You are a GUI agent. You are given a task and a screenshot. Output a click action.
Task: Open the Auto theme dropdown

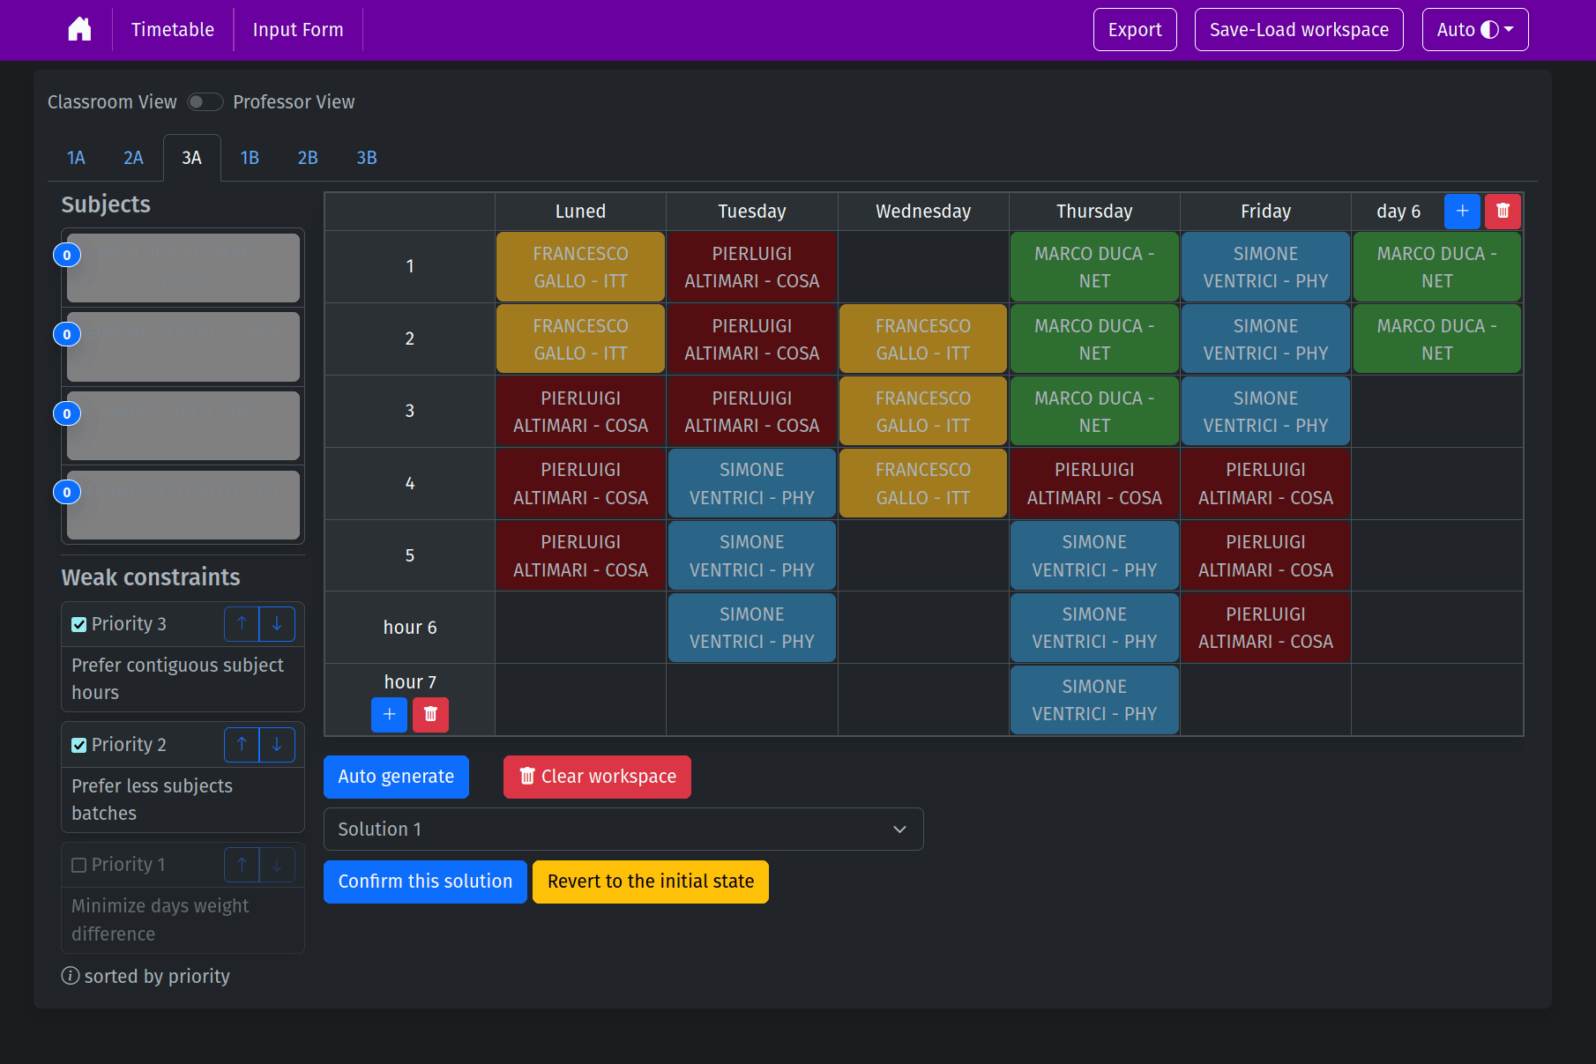click(x=1475, y=30)
